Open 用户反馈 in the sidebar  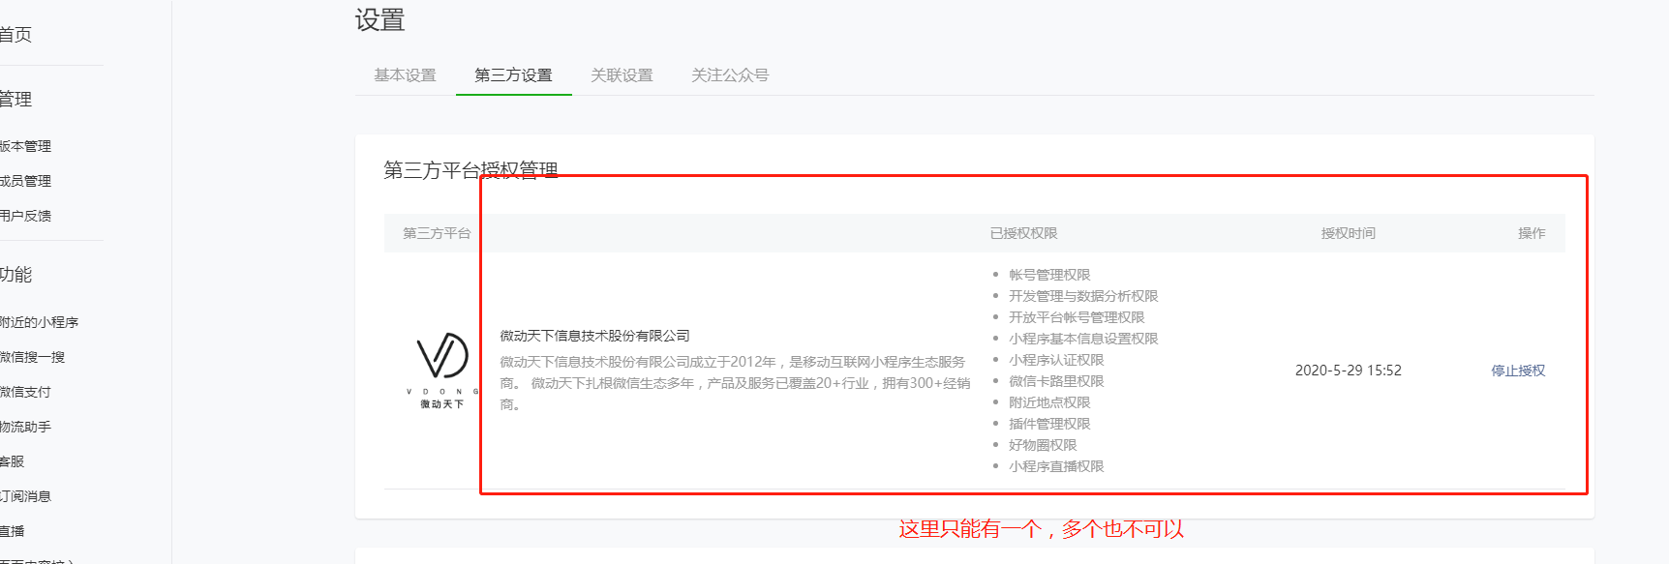25,216
